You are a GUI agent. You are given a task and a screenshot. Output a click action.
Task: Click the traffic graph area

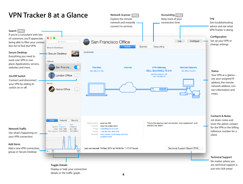[63, 142]
